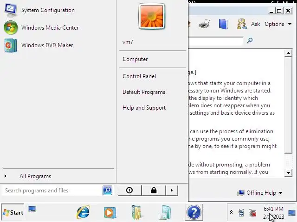297x222 pixels.
Task: Lock the computer with padlock button
Action: point(154,190)
